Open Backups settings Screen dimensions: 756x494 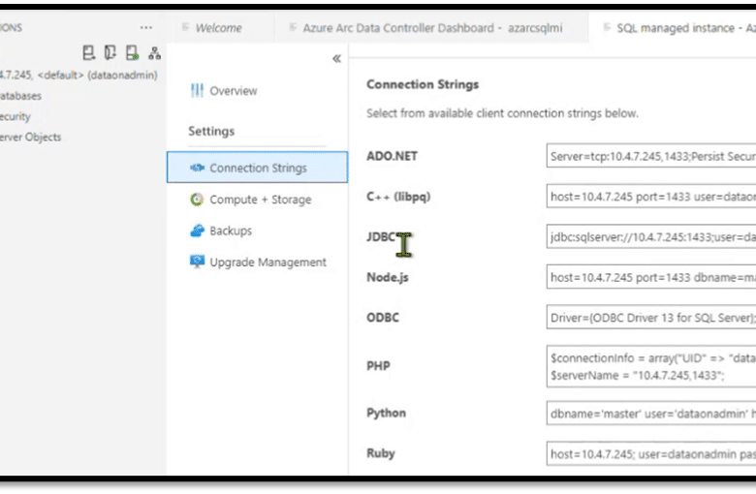[x=231, y=231]
